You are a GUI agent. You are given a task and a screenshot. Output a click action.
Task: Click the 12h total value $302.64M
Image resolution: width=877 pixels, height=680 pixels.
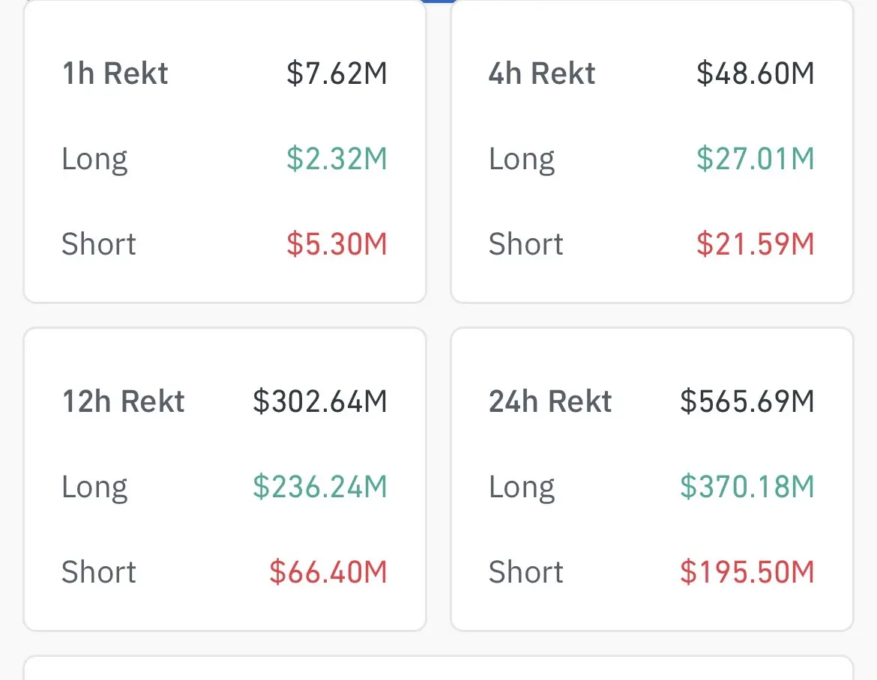[x=320, y=401]
